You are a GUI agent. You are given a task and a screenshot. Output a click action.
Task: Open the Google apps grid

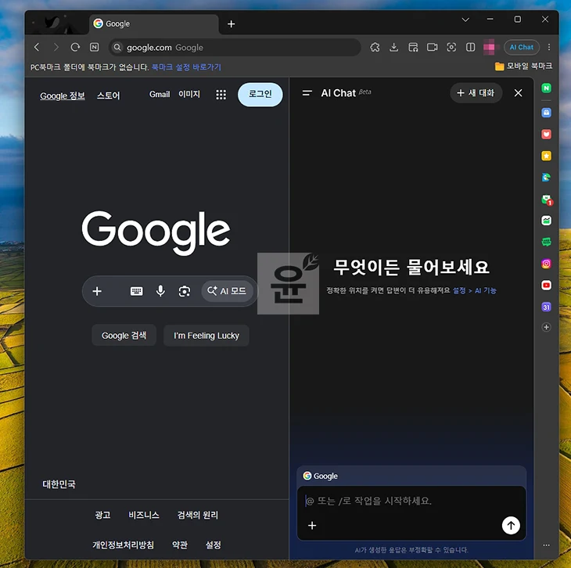221,95
